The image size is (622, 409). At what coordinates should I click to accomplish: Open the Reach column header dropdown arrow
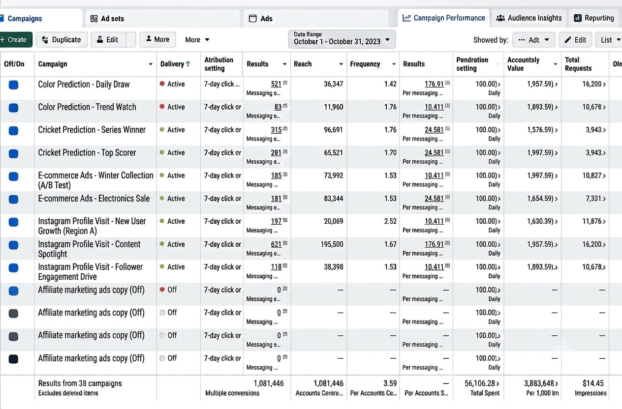click(x=341, y=64)
